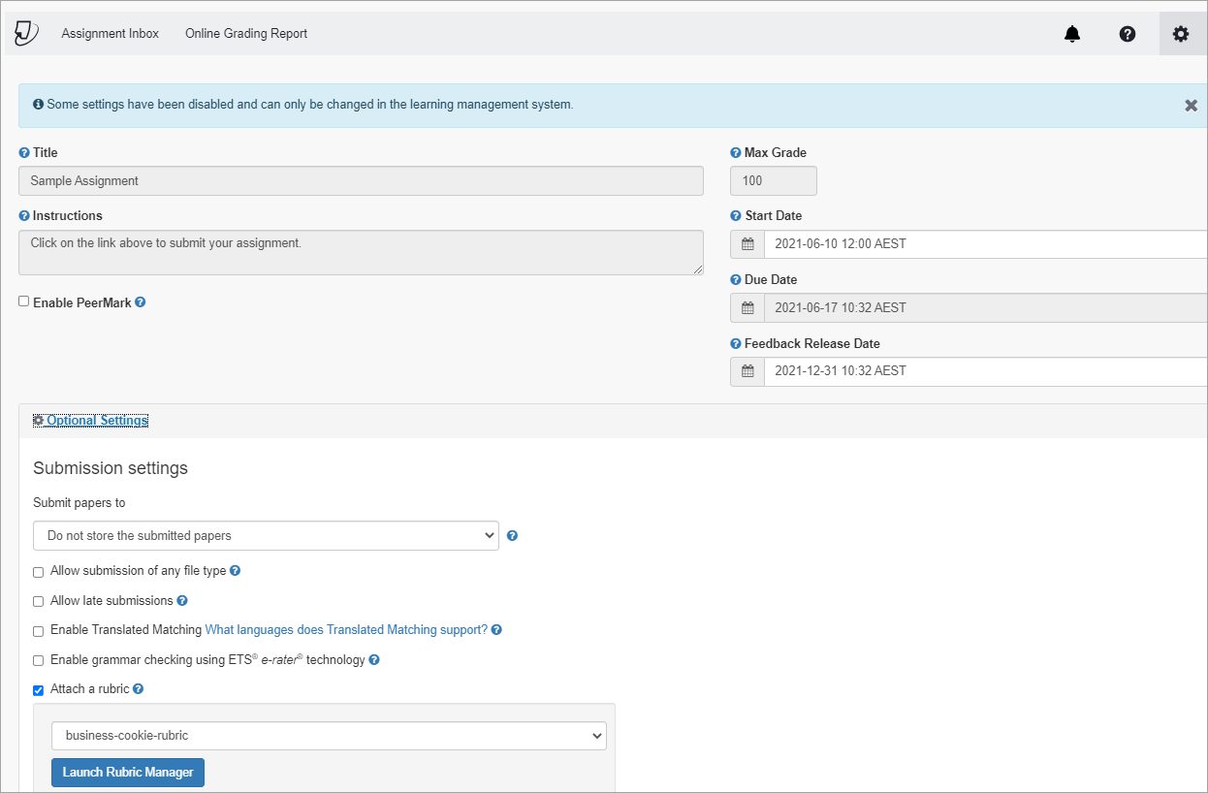
Task: Open the business-cookie-rubric dropdown
Action: (329, 736)
